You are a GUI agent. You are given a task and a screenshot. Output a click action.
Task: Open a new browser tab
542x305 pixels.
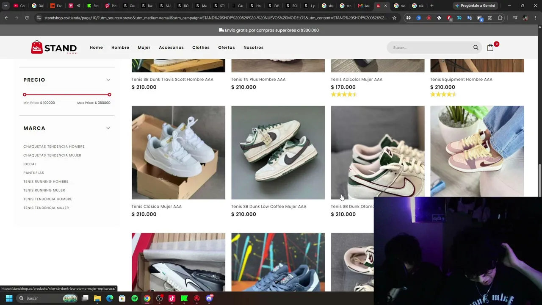432,6
